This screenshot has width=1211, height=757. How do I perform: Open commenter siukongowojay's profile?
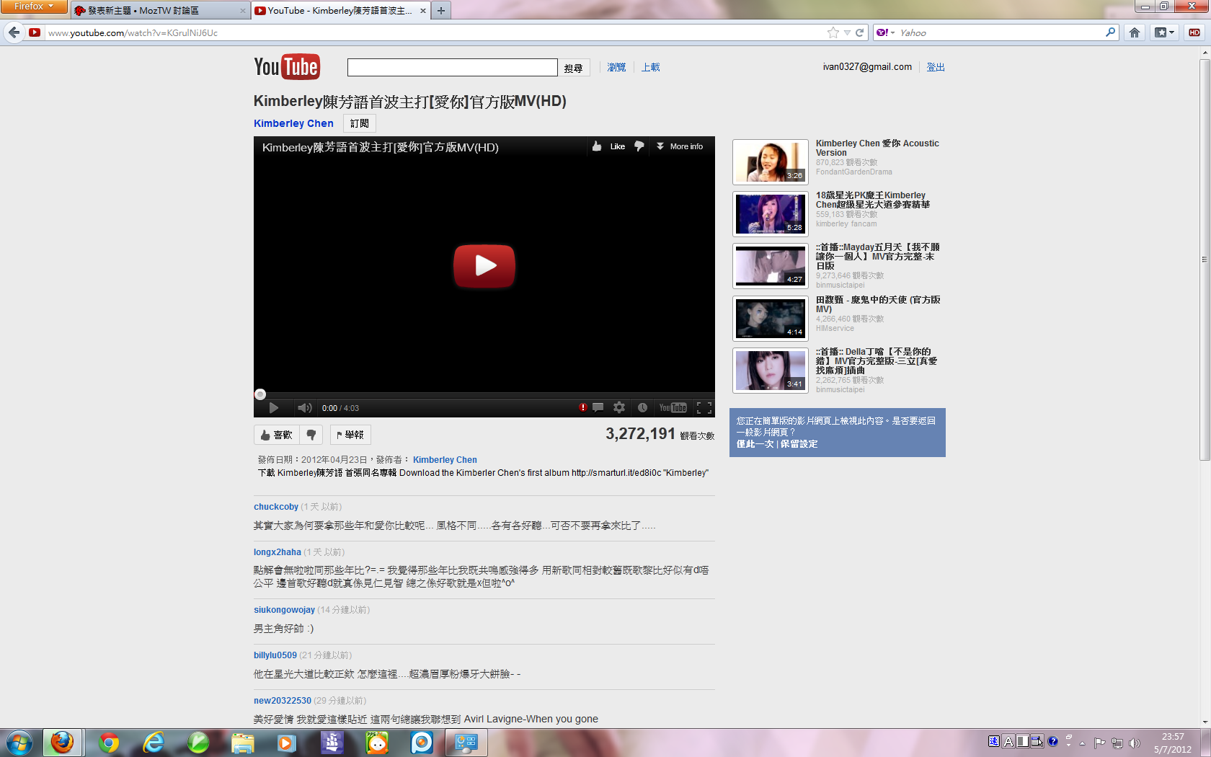284,610
